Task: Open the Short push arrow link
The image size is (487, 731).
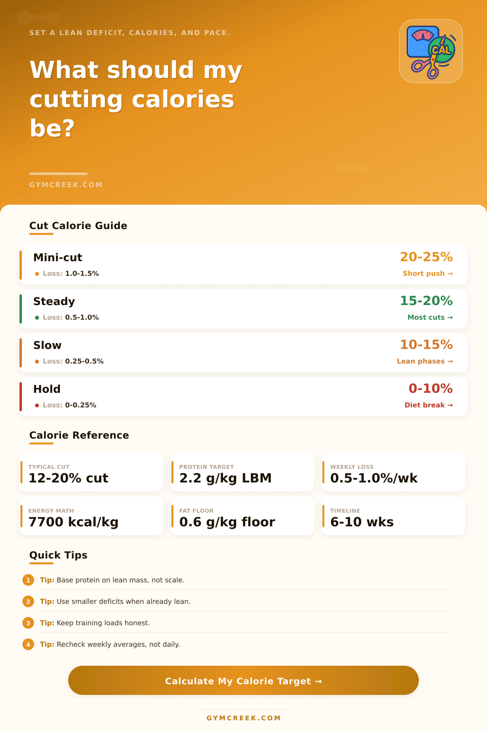Action: (x=428, y=273)
